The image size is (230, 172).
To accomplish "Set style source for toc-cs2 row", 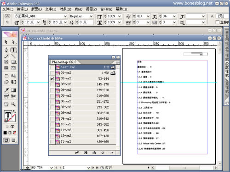I will (52, 67).
